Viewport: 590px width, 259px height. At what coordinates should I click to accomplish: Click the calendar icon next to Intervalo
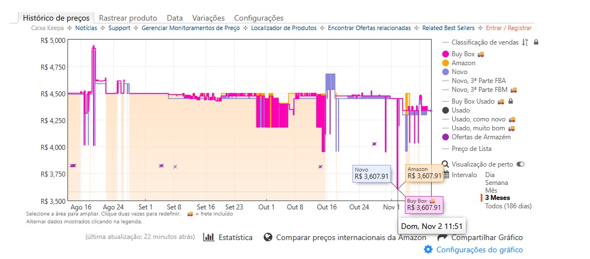click(446, 174)
